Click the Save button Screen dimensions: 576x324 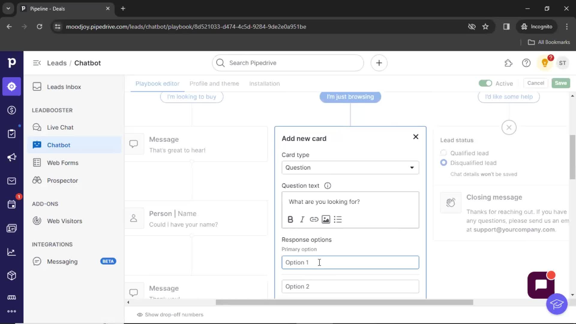pyautogui.click(x=561, y=83)
